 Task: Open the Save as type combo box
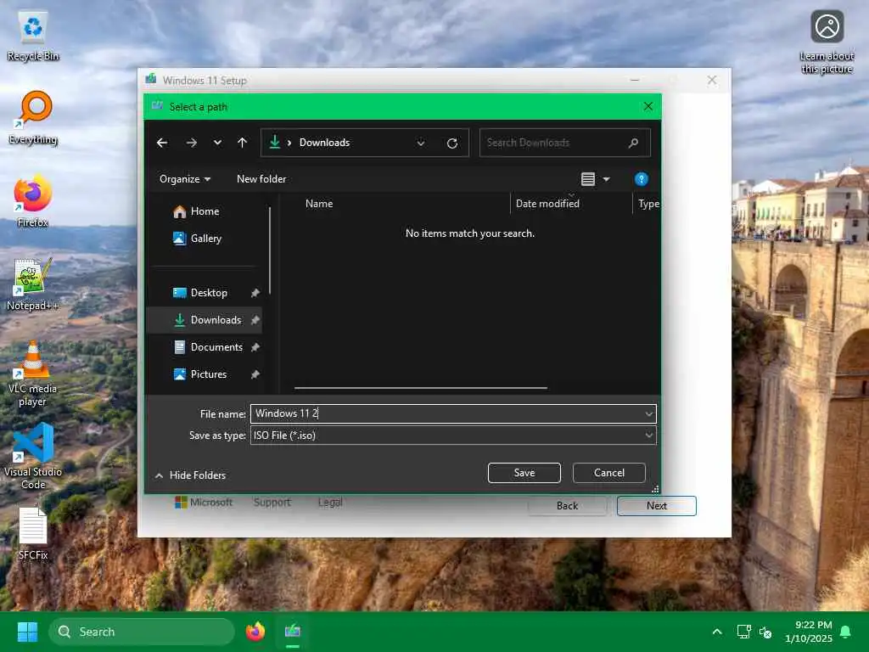click(453, 436)
